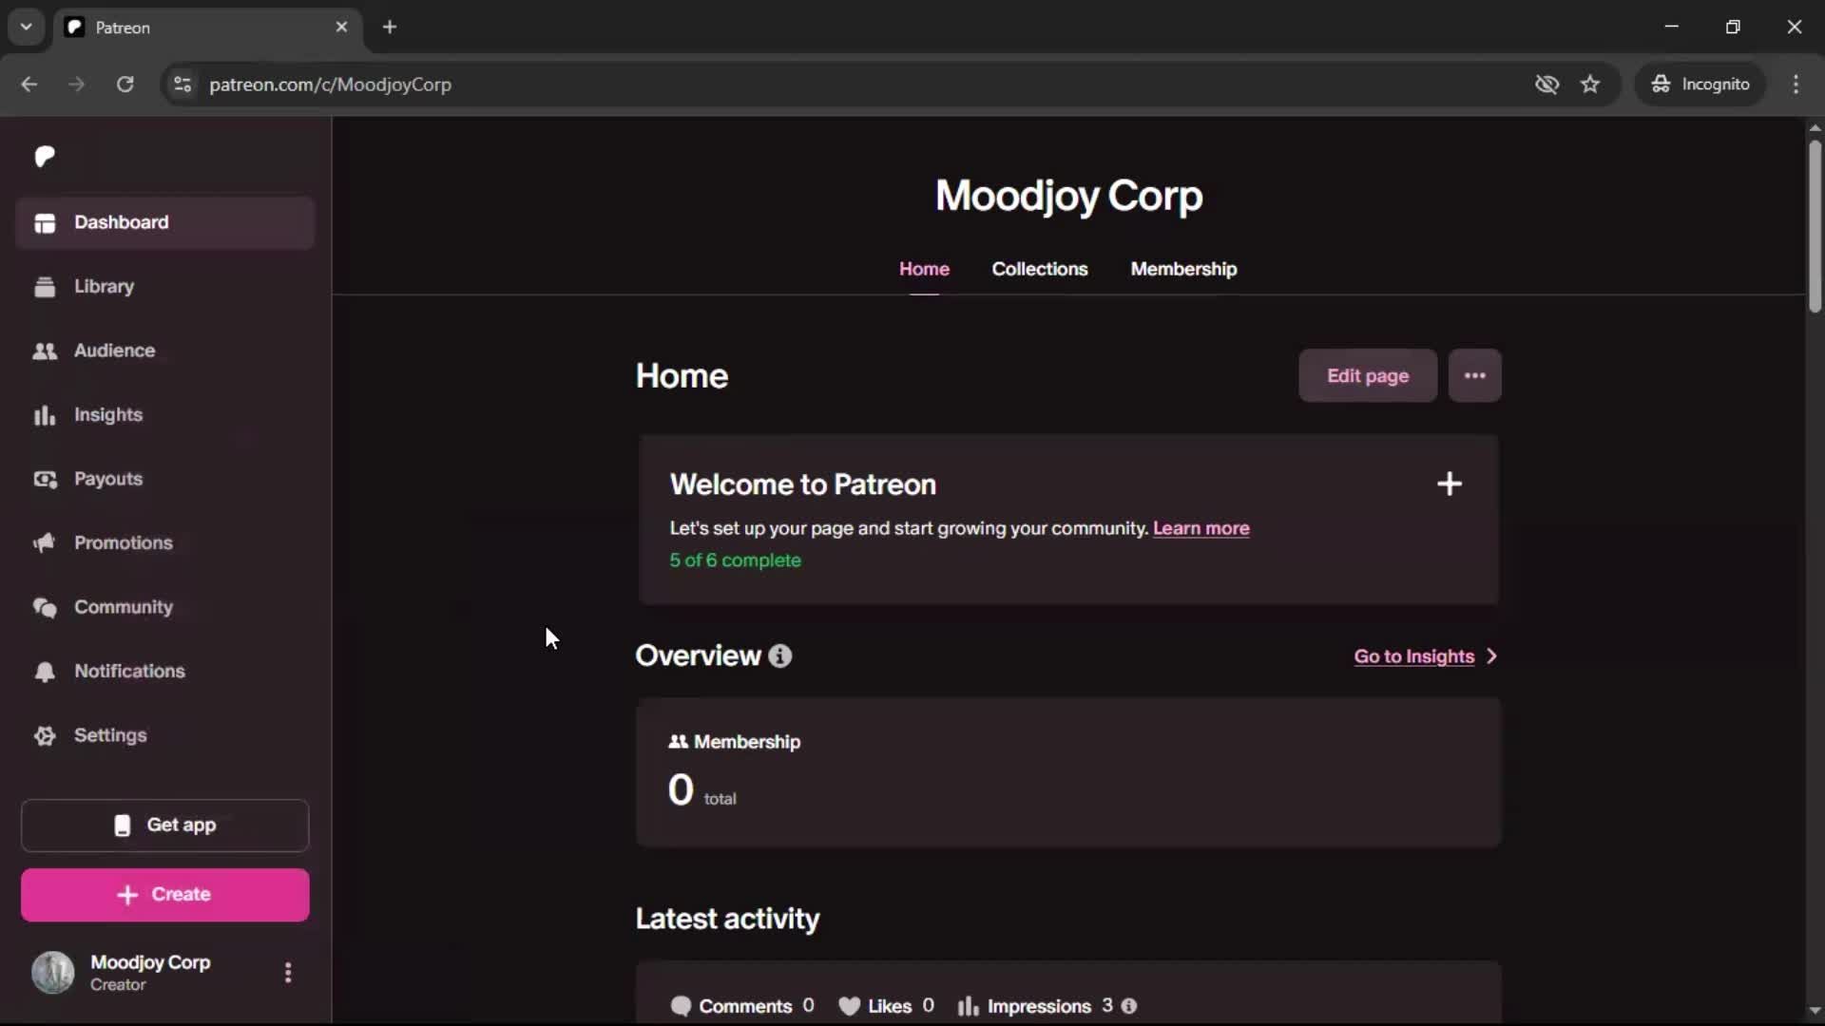
Task: Click the Settings gear icon
Action: (45, 736)
